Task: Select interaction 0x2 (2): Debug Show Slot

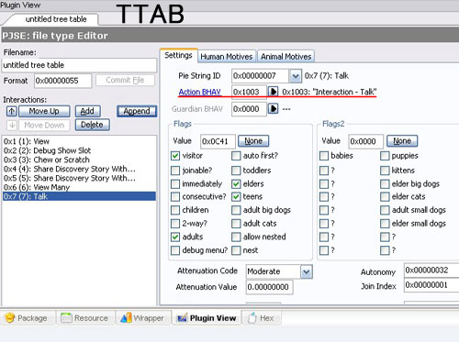Action: (79, 150)
